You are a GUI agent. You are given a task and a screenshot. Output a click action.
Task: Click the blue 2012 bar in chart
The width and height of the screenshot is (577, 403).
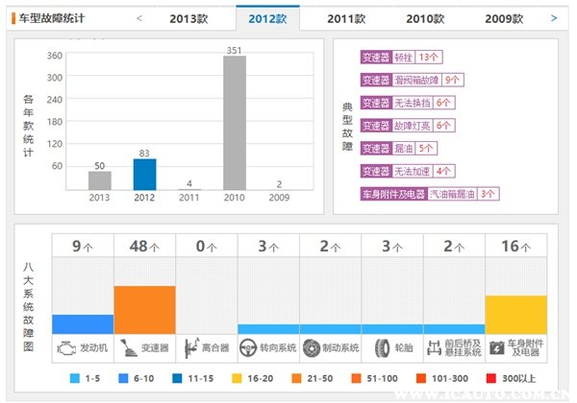tap(144, 174)
